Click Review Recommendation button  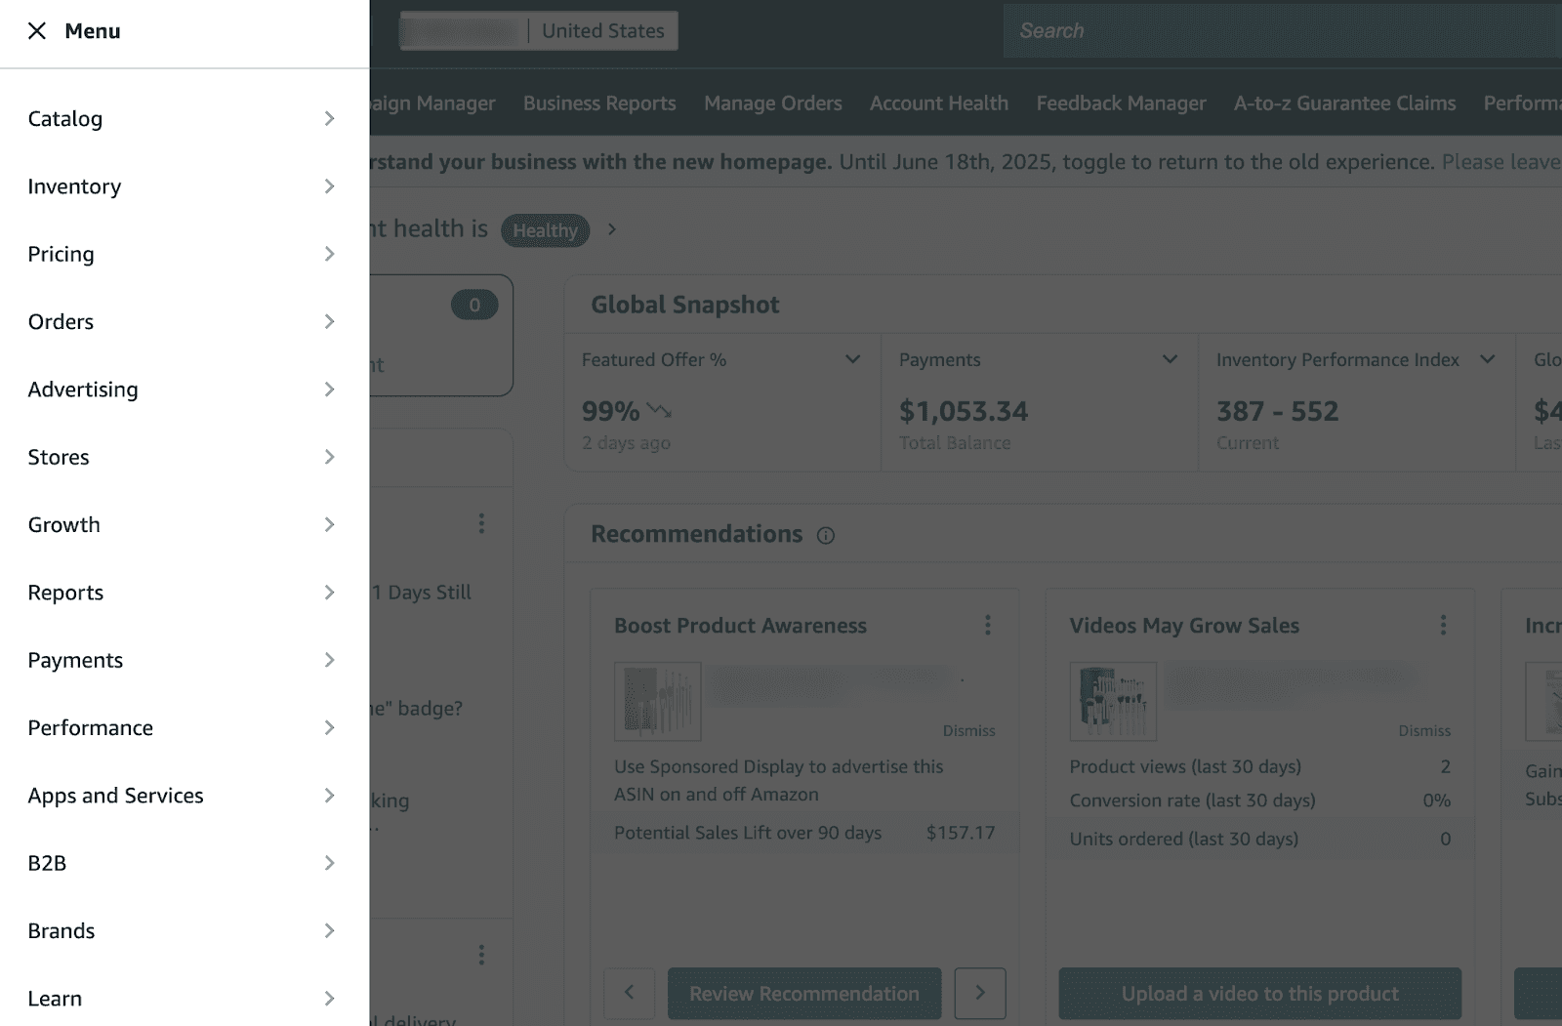coord(804,994)
